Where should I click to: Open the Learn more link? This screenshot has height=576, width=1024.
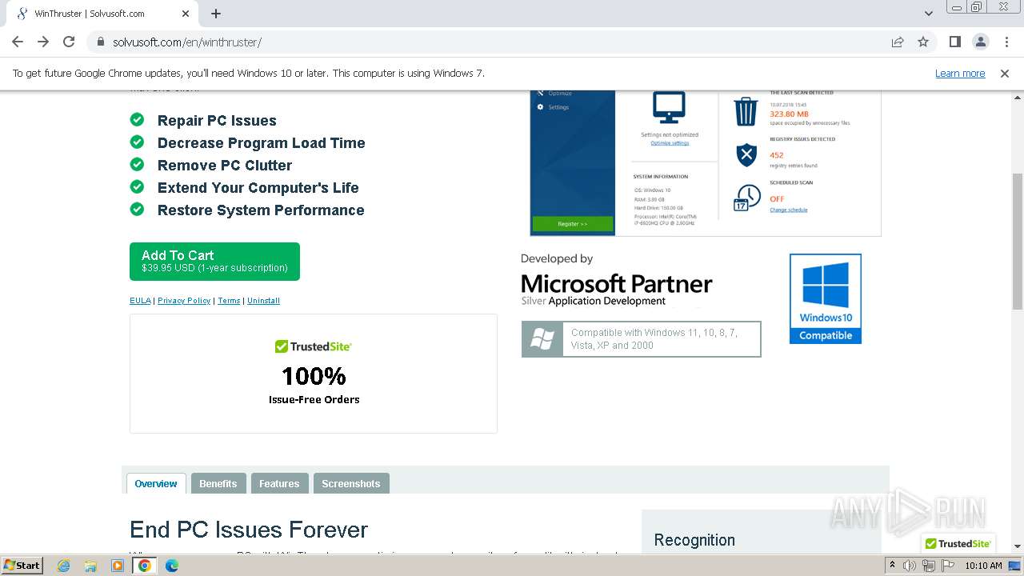point(960,73)
